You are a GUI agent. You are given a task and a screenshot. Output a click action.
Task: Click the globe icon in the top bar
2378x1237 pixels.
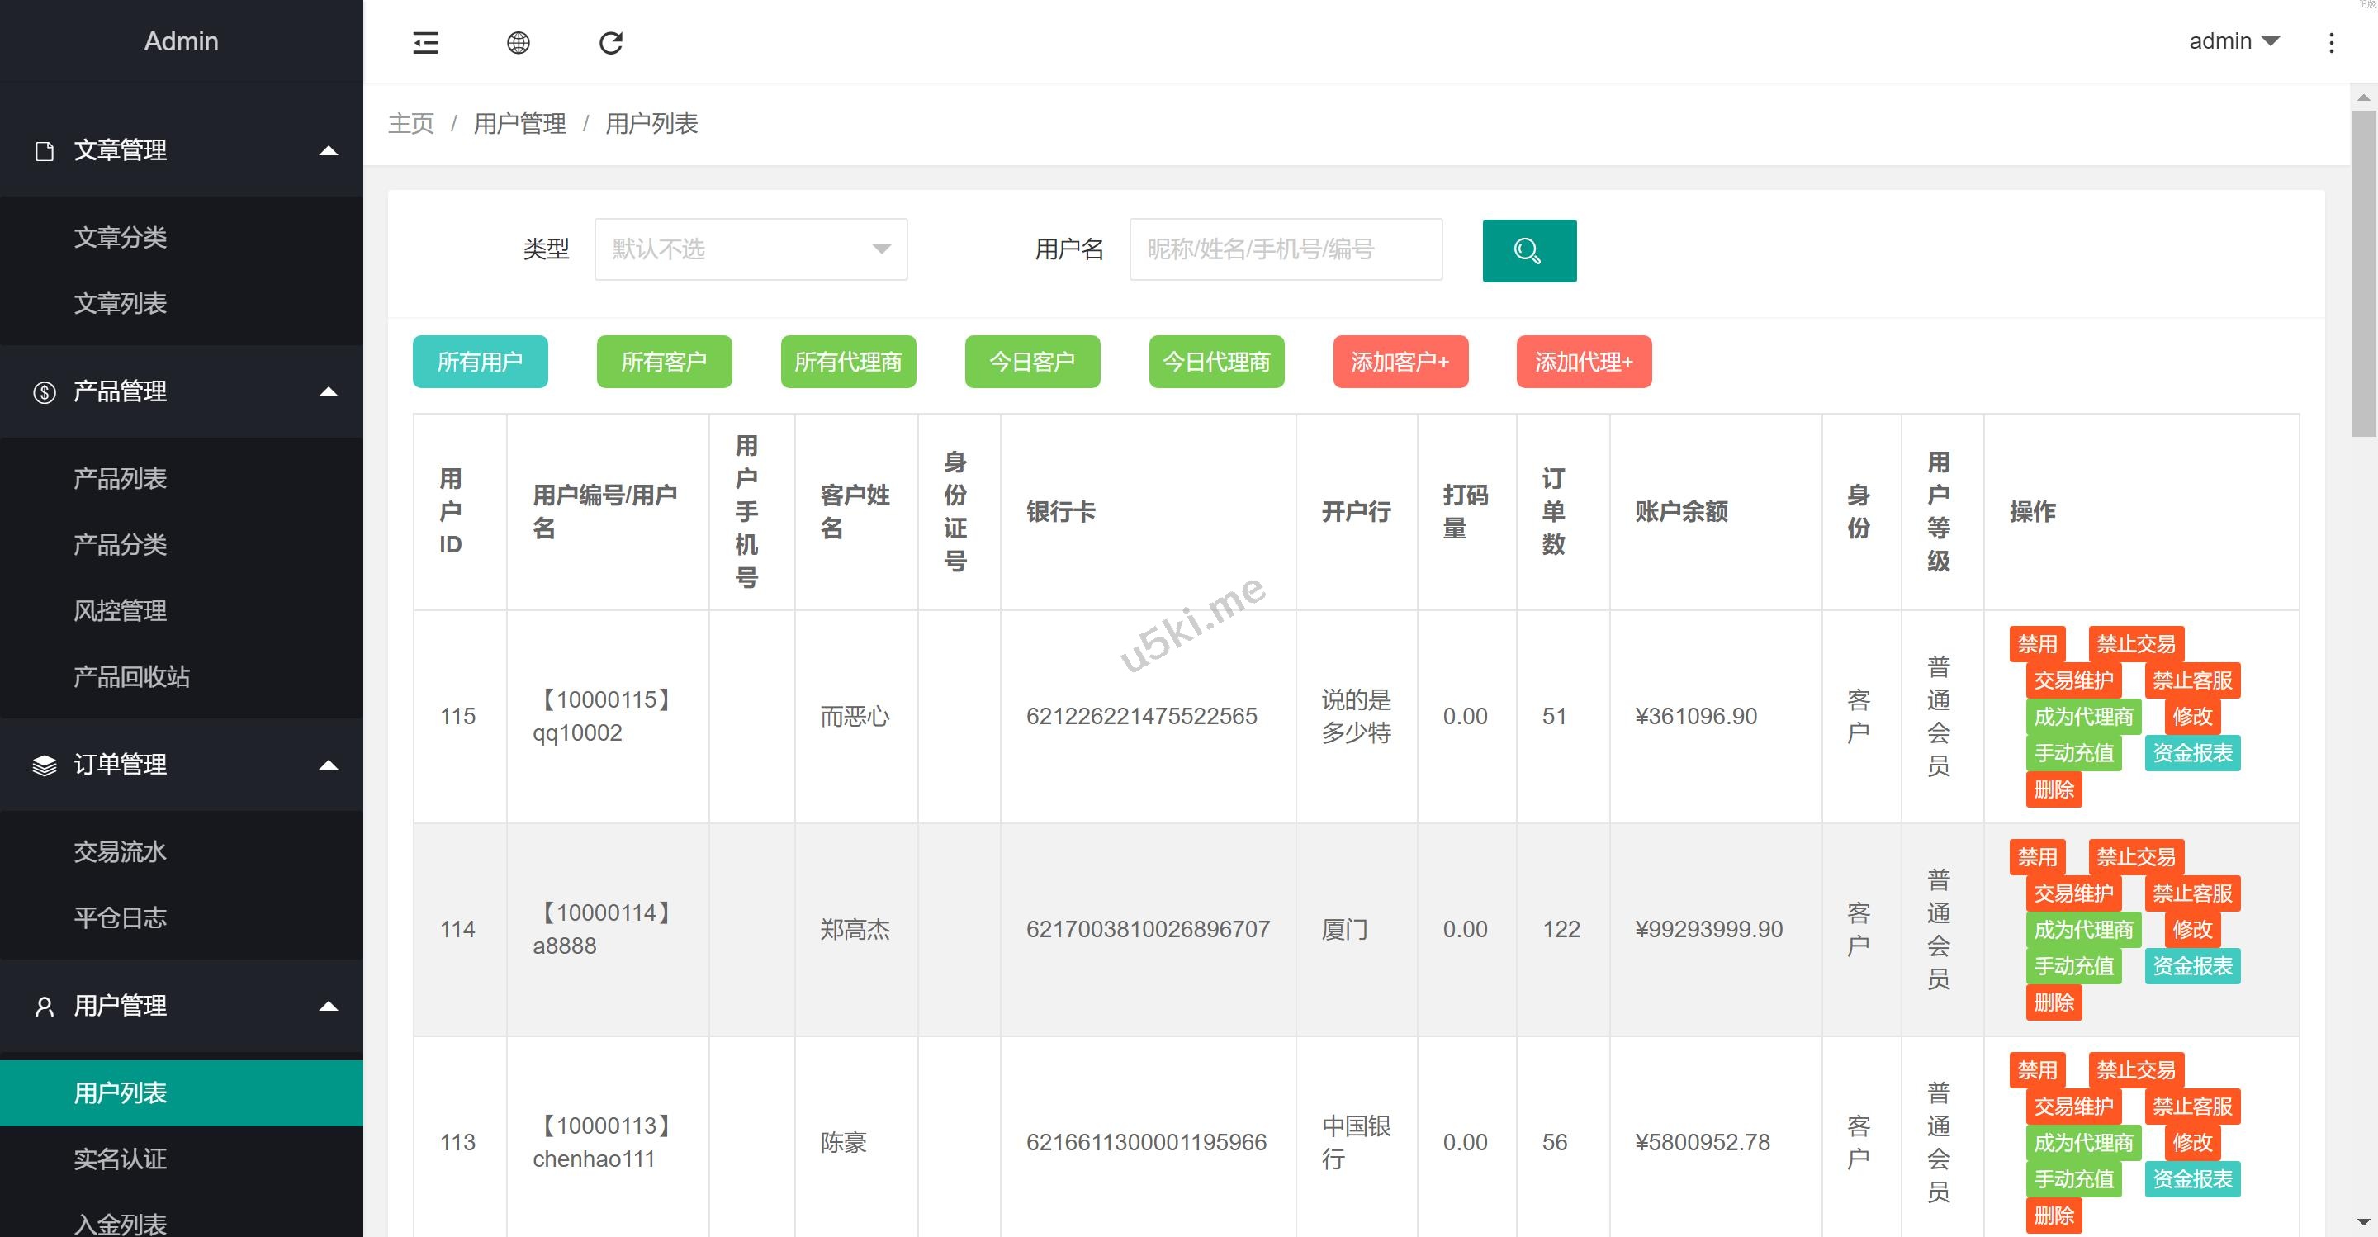coord(519,42)
